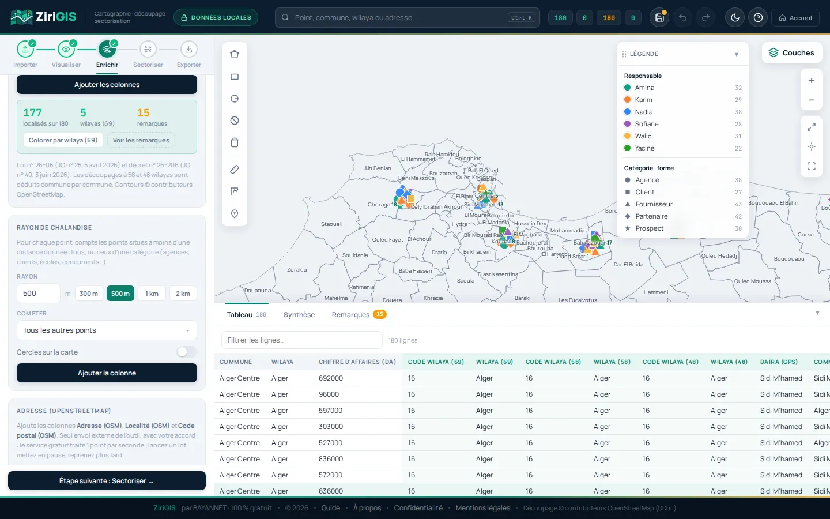Click the redo arrow

(x=705, y=18)
